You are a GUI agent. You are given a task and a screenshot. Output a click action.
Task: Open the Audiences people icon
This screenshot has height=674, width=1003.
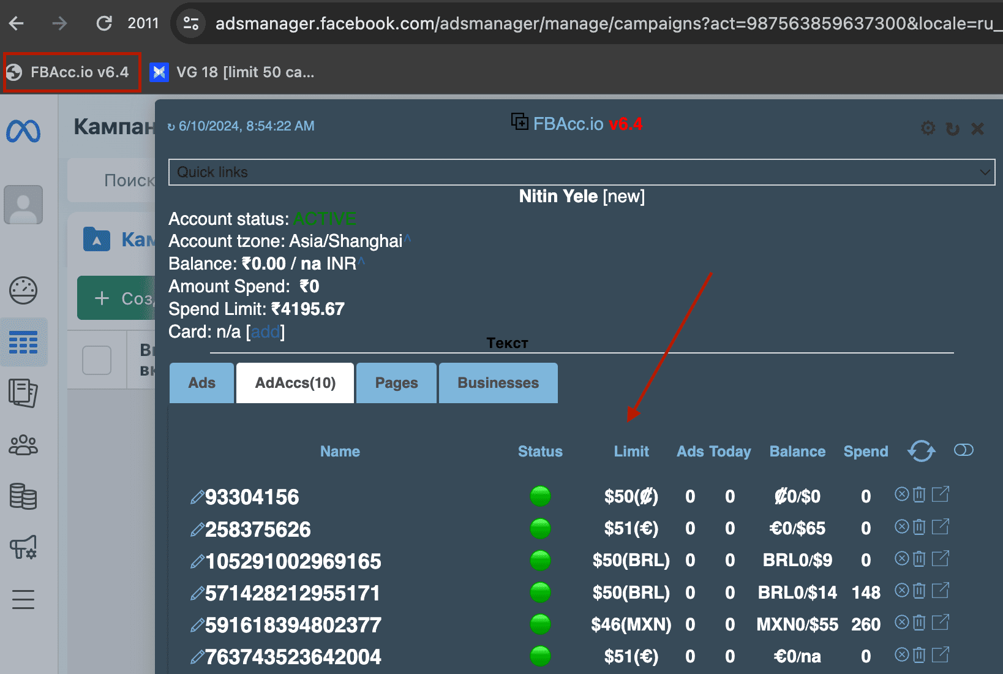23,445
